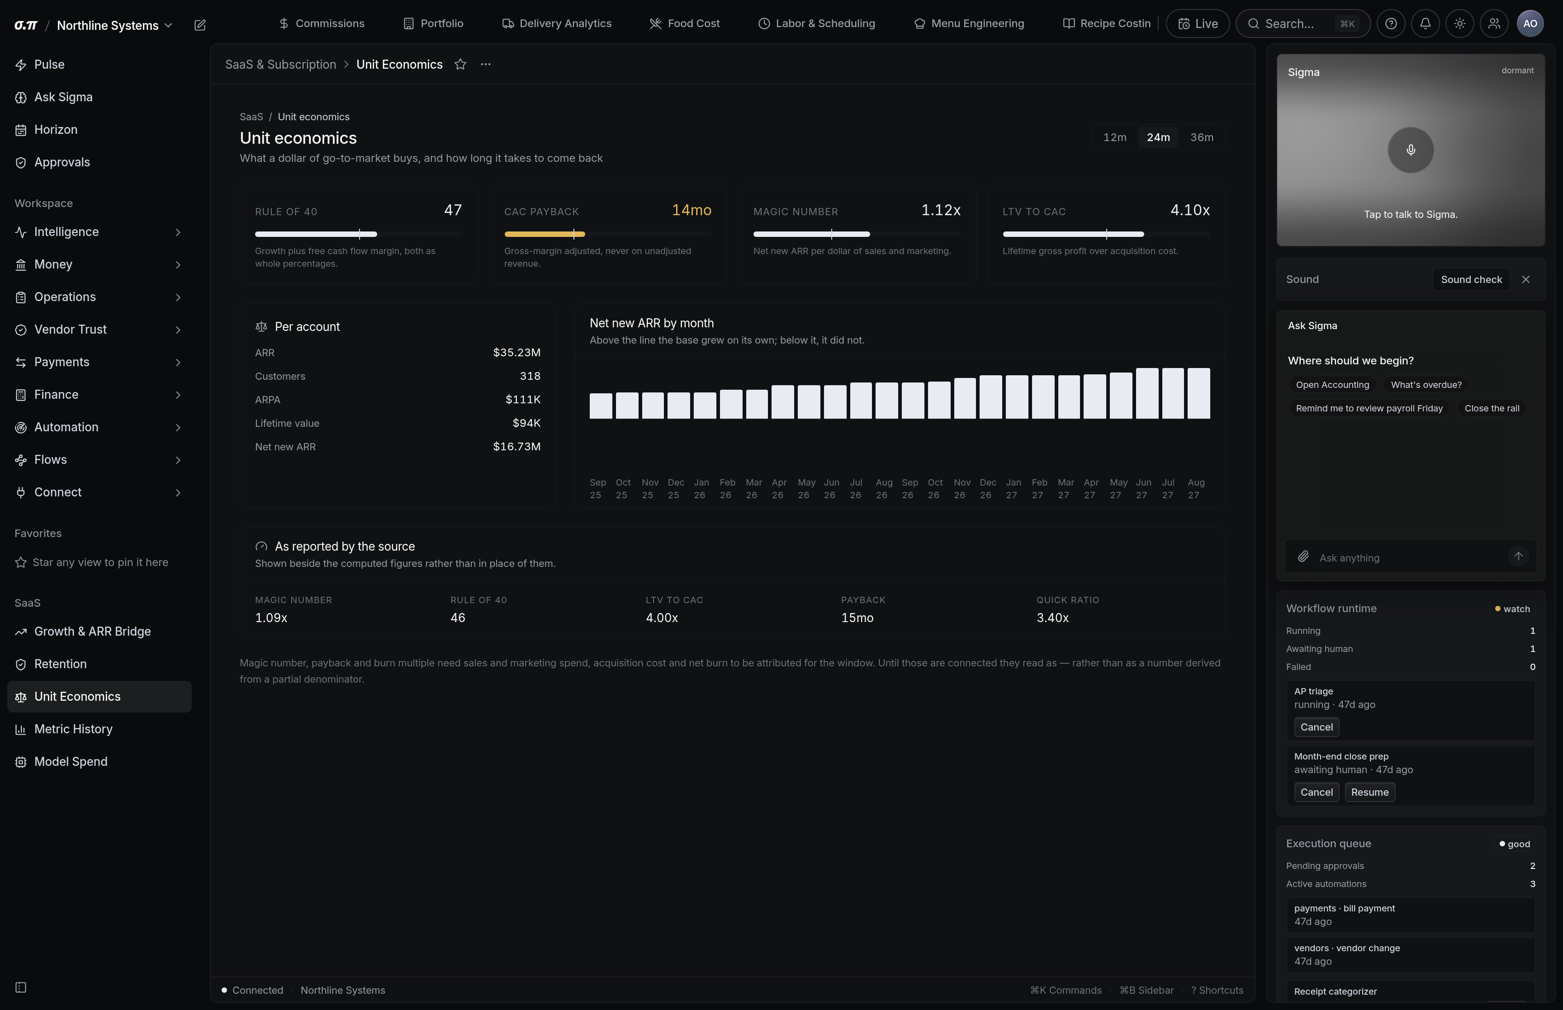This screenshot has width=1563, height=1010.
Task: Run the Sound check
Action: coord(1471,279)
